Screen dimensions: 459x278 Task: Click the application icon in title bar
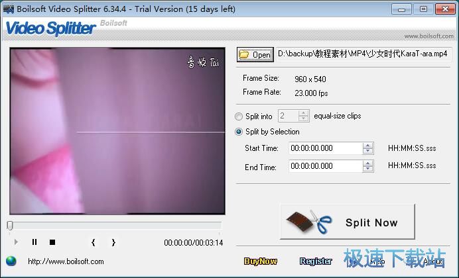(9, 9)
